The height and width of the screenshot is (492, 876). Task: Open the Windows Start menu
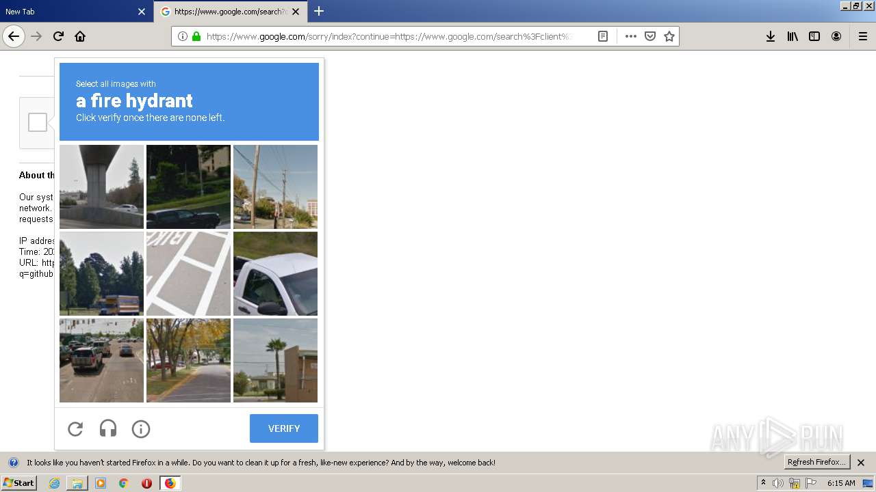[x=18, y=483]
